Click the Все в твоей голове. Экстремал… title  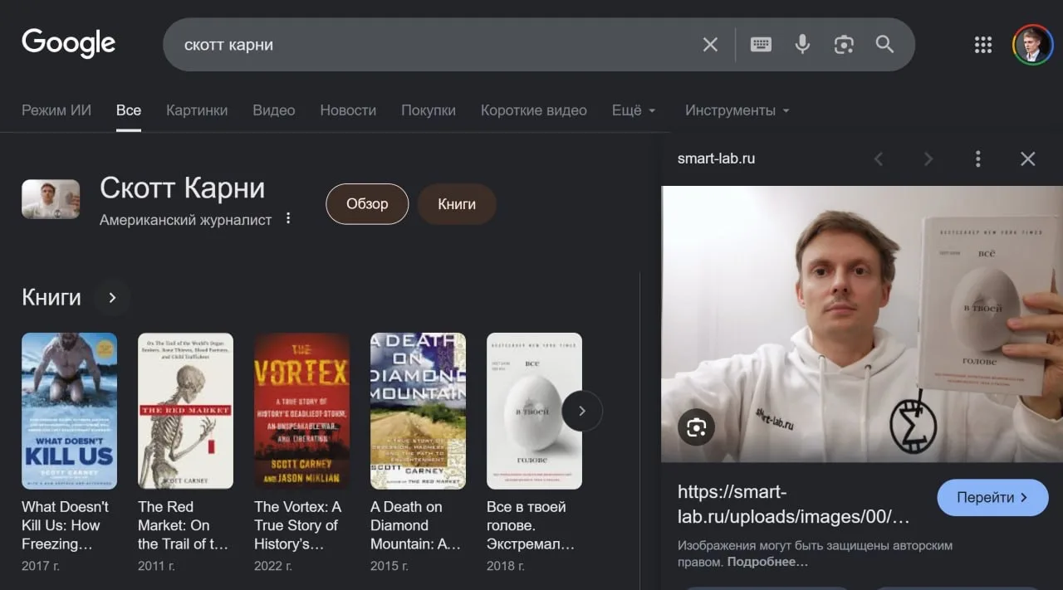531,525
